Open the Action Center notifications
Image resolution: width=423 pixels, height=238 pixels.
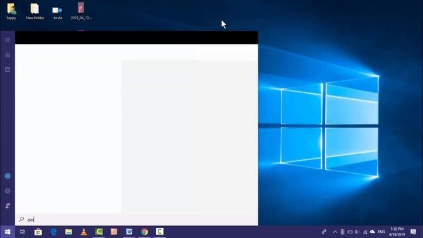click(413, 232)
